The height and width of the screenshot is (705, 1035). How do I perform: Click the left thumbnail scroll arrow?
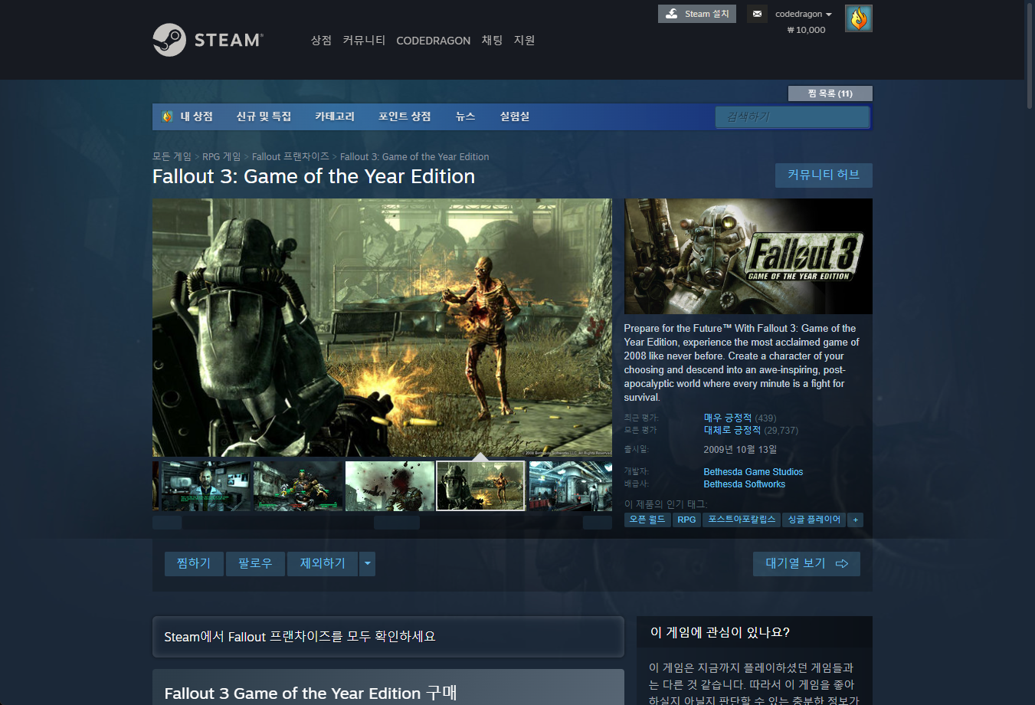[167, 523]
